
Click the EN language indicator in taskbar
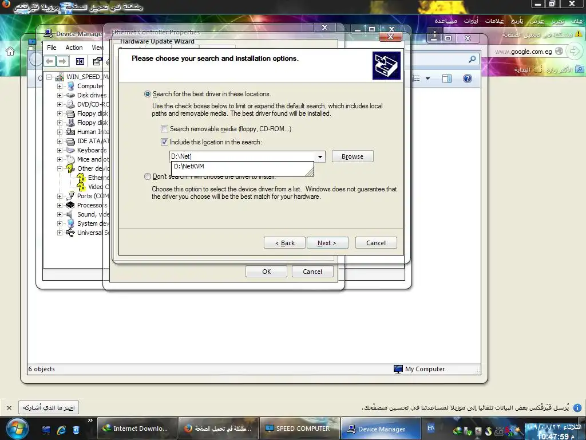(430, 428)
